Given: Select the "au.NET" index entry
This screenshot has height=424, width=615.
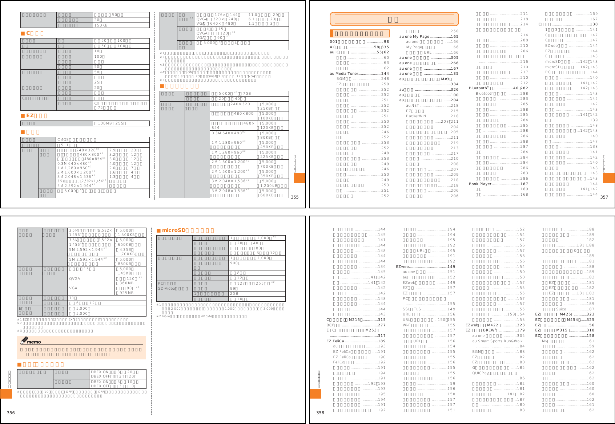Looking at the screenshot, I should point(432,106).
